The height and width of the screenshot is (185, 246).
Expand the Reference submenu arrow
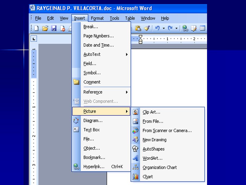pos(127,92)
